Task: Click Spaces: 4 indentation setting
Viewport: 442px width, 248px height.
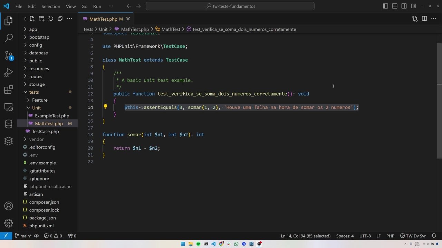Action: point(345,236)
